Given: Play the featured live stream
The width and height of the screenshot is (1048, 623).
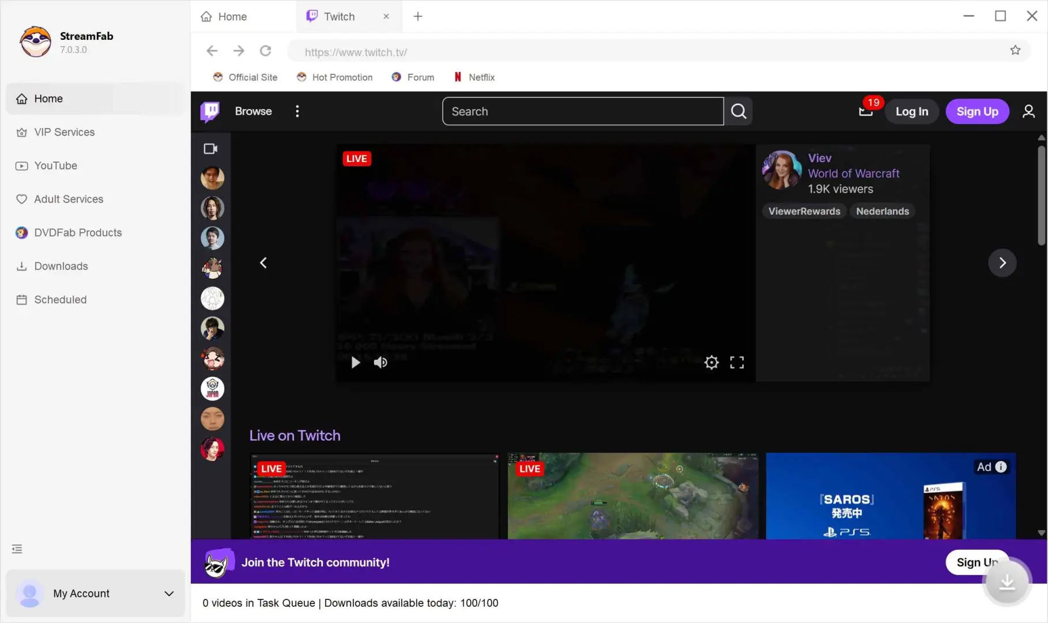Looking at the screenshot, I should coord(356,362).
